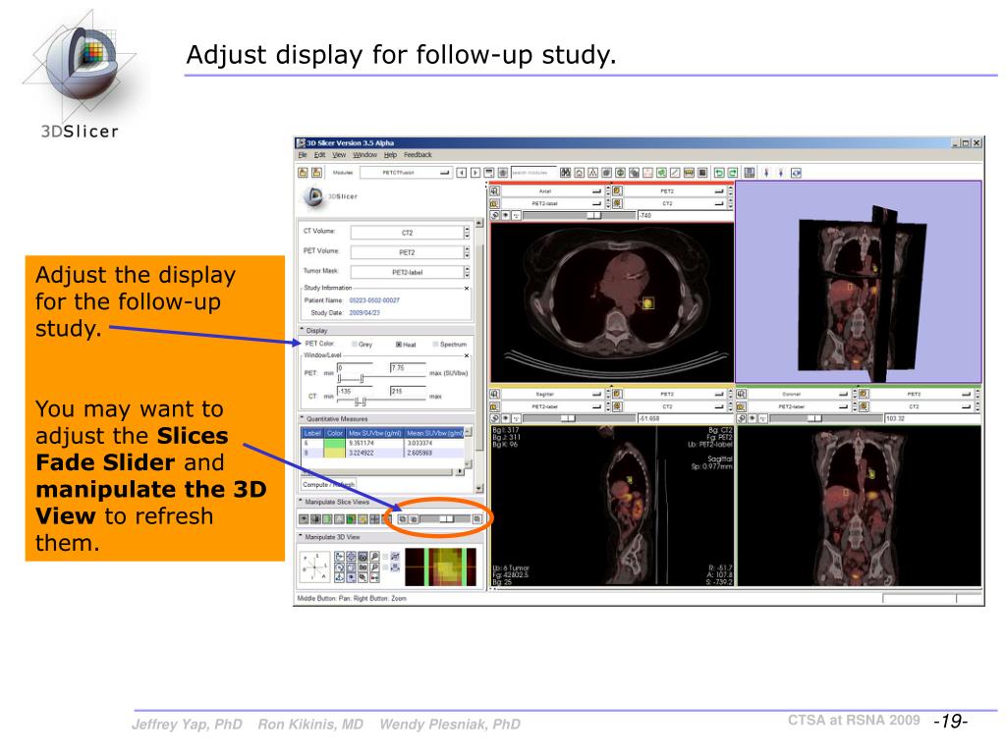Go to previous module with left arrow

pos(462,173)
